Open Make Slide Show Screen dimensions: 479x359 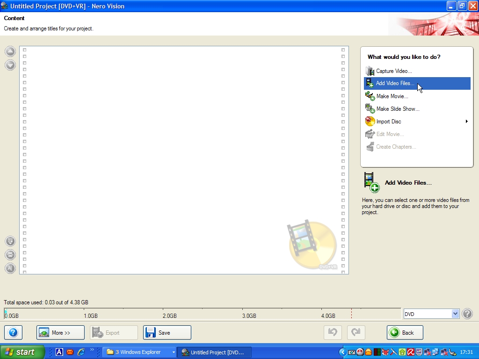pyautogui.click(x=398, y=109)
